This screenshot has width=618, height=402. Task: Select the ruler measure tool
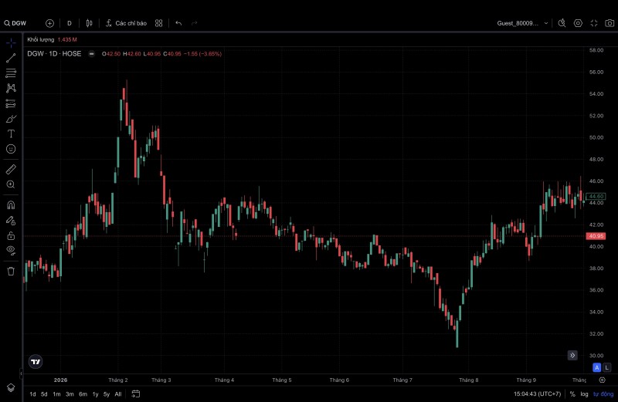(11, 169)
